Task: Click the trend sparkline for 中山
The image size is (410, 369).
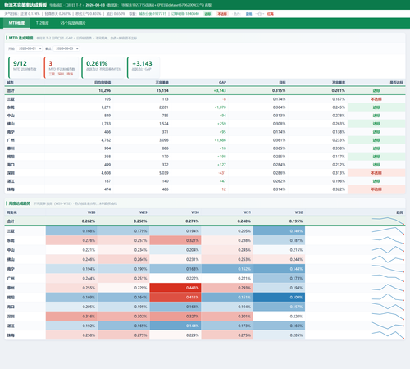Action: click(388, 250)
